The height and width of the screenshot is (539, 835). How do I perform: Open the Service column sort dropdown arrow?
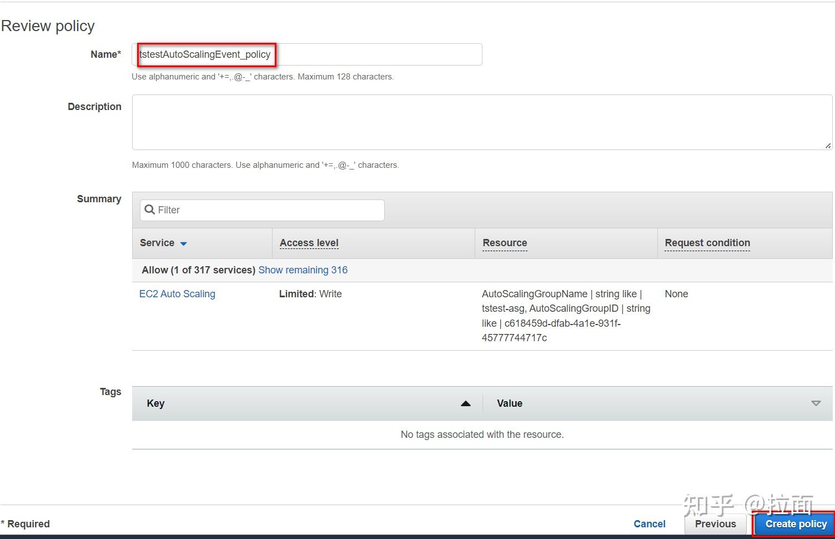pyautogui.click(x=184, y=243)
